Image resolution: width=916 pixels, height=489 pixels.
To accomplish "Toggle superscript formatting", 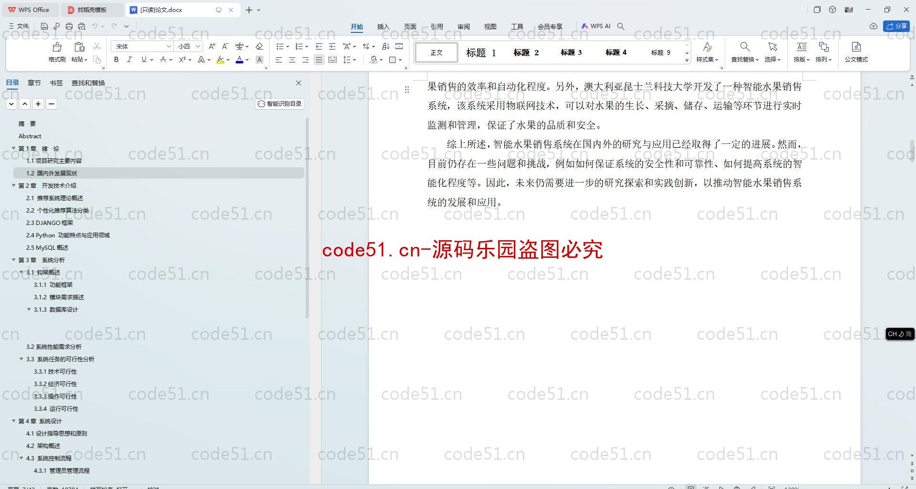I will pyautogui.click(x=182, y=60).
